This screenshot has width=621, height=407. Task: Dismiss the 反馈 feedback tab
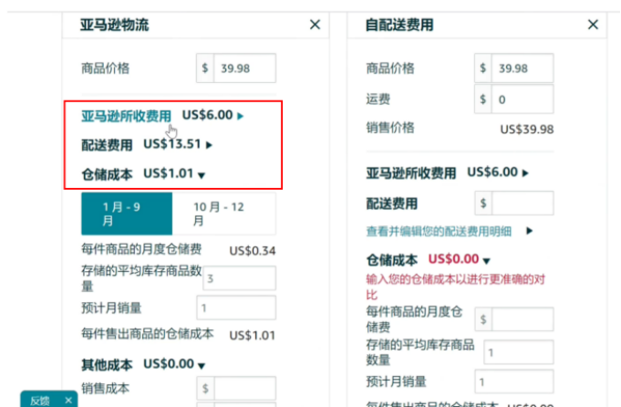(68, 401)
